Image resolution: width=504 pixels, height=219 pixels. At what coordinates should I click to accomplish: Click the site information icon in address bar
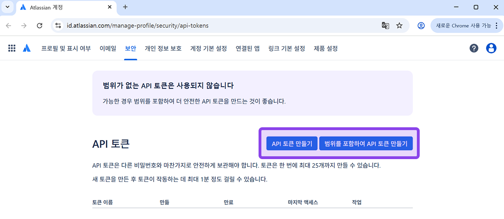coord(58,26)
